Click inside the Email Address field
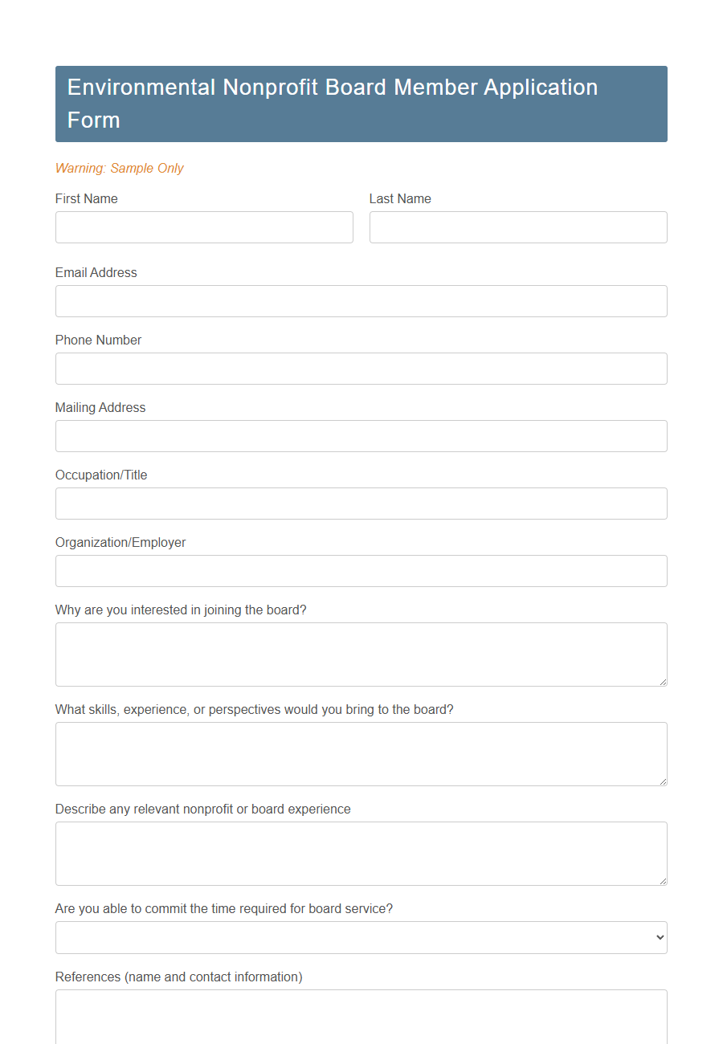This screenshot has width=723, height=1044. click(361, 301)
